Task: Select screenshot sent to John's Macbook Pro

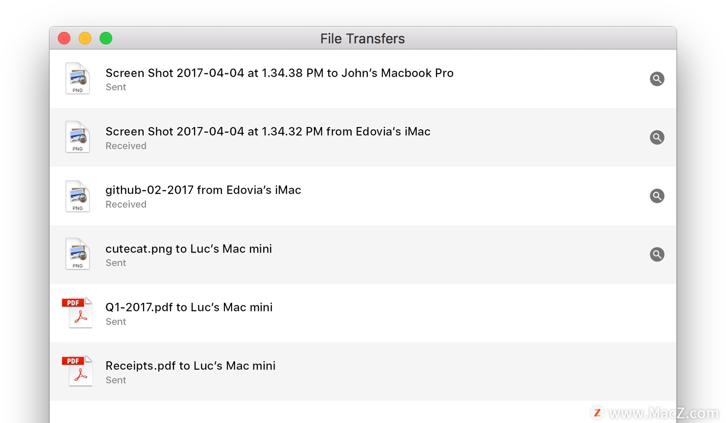Action: (x=363, y=79)
